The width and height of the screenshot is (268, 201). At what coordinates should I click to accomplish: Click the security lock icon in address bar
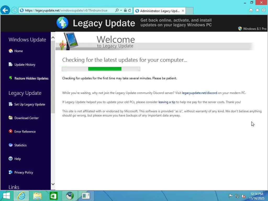125,10
